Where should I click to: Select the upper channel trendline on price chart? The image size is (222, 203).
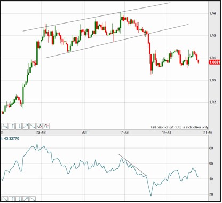[97, 17]
